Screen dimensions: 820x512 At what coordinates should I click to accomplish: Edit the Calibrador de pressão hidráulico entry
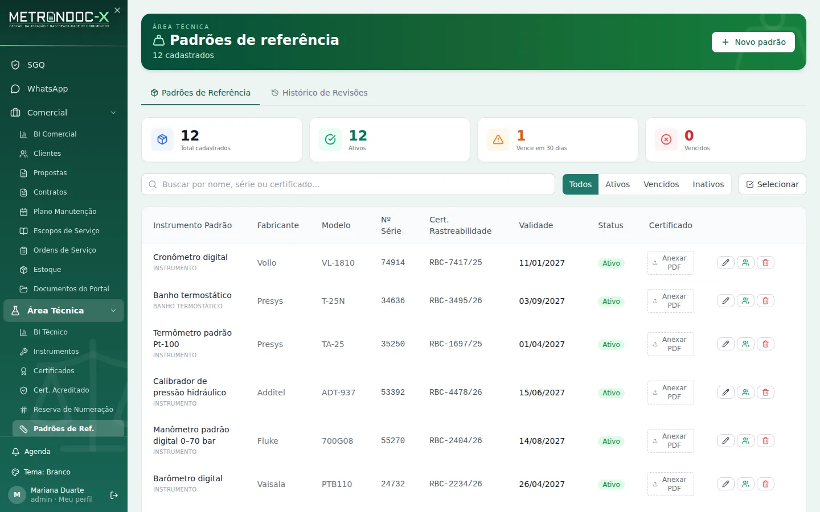tap(725, 393)
